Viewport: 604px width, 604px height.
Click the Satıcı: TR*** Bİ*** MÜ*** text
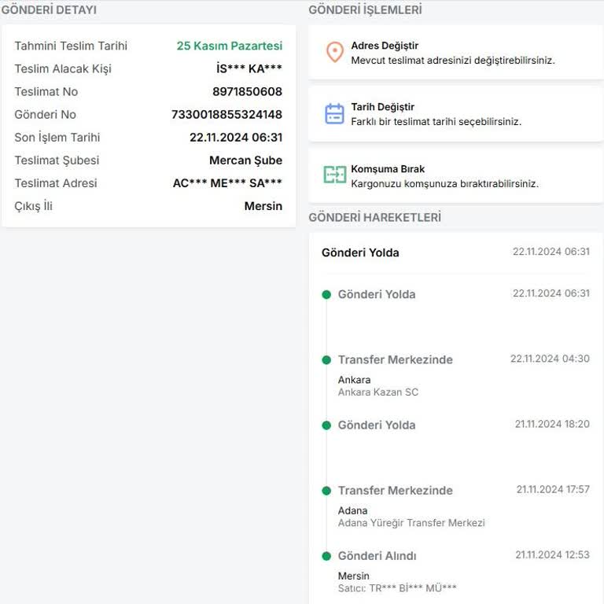pos(396,588)
